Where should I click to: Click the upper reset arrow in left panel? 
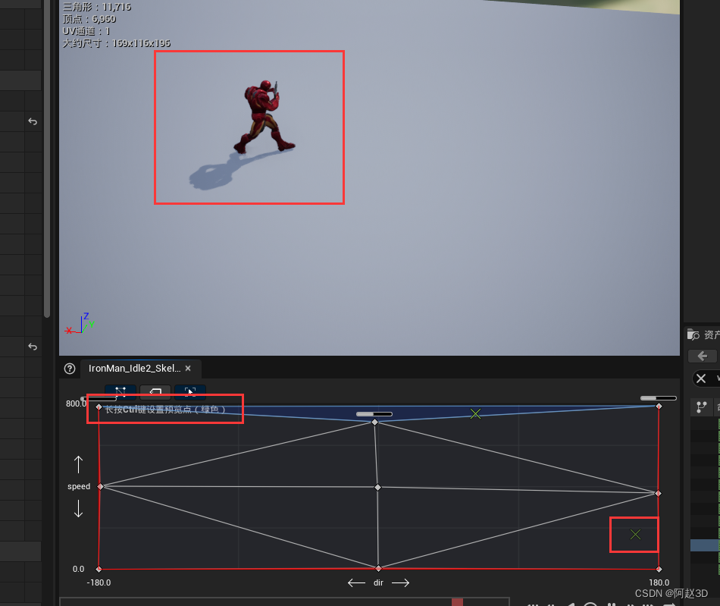click(x=33, y=122)
